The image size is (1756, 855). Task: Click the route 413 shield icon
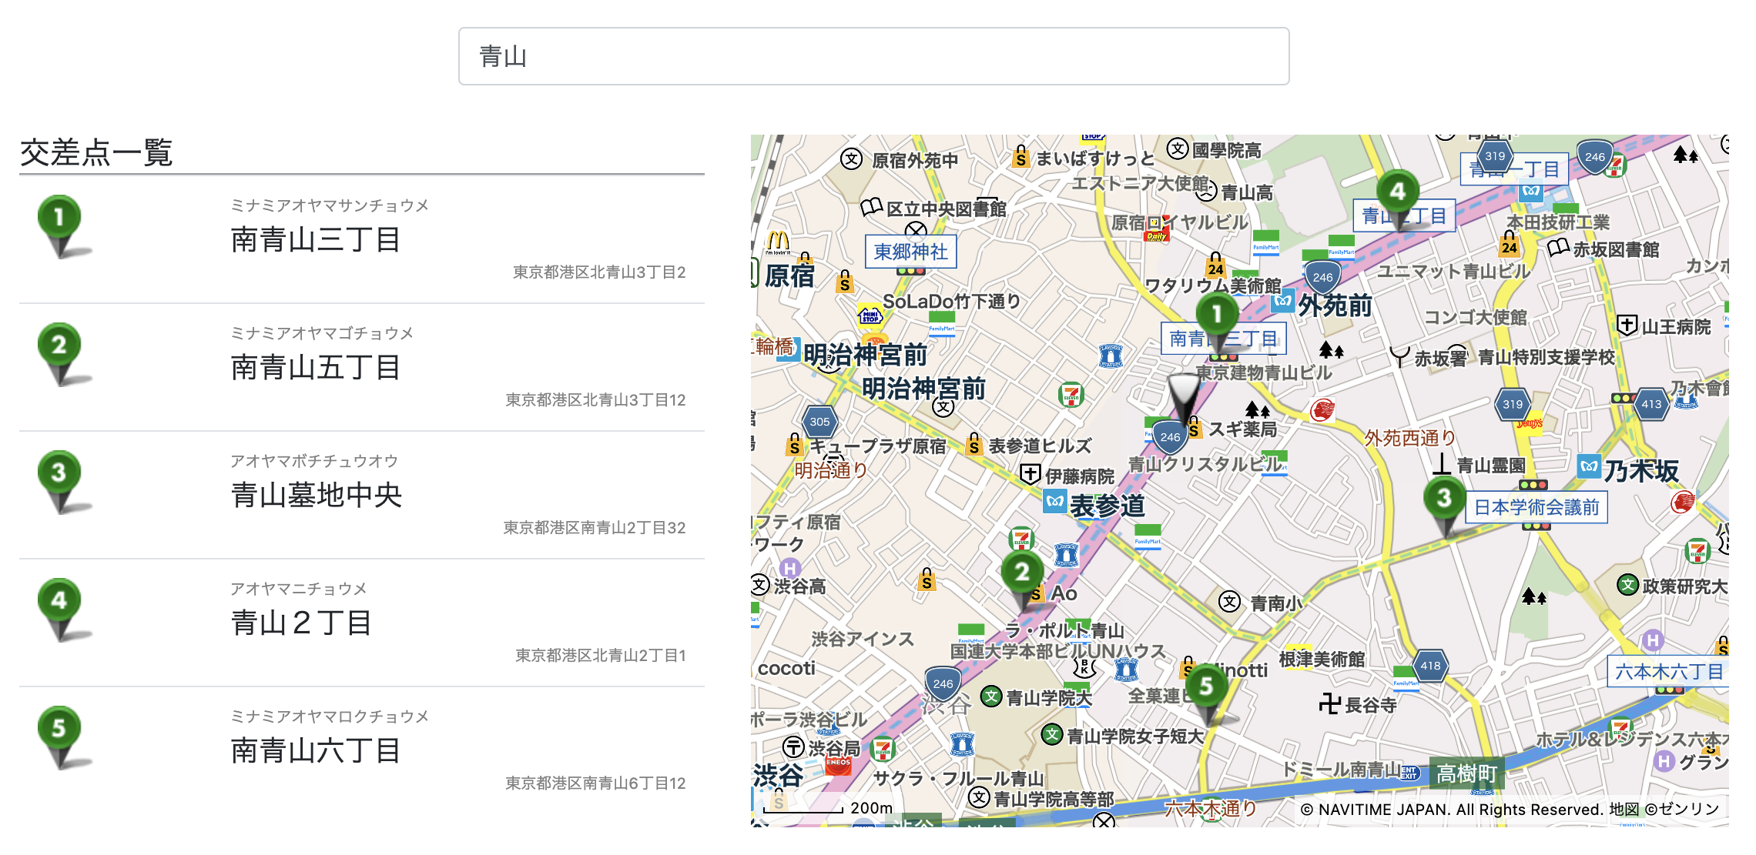1651,404
